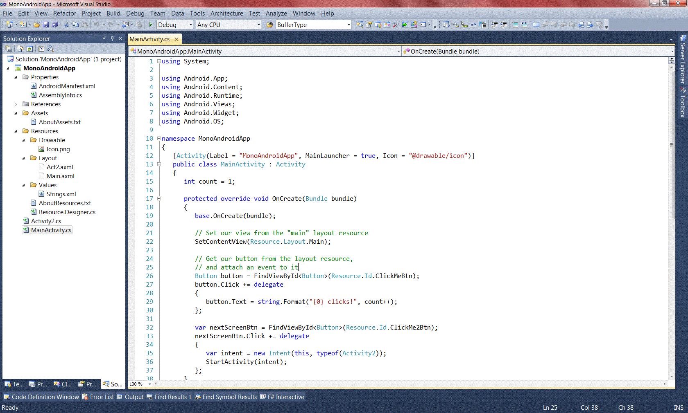Pin or auto-hide the Solution Explorer panel
The image size is (688, 413).
click(x=112, y=38)
